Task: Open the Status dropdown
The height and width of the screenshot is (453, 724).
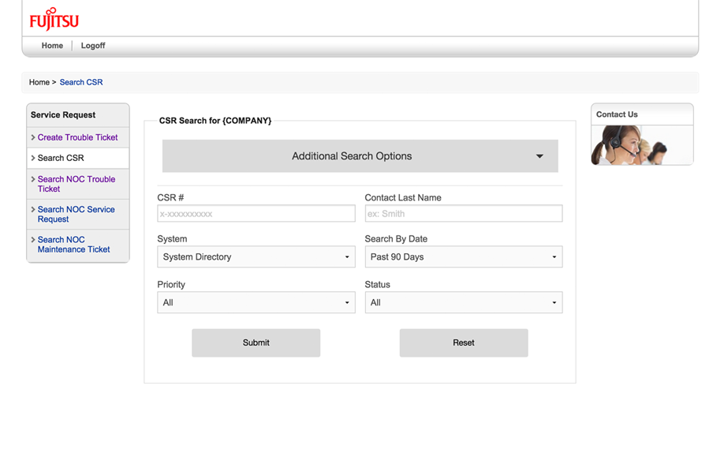Action: click(463, 303)
